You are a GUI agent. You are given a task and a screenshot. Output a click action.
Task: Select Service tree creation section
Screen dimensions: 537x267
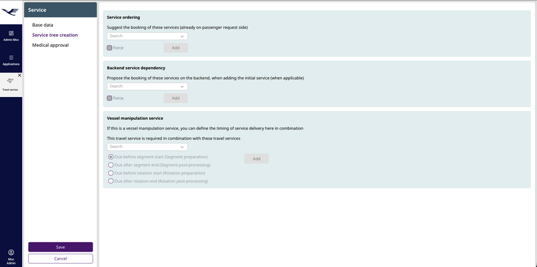tap(55, 35)
